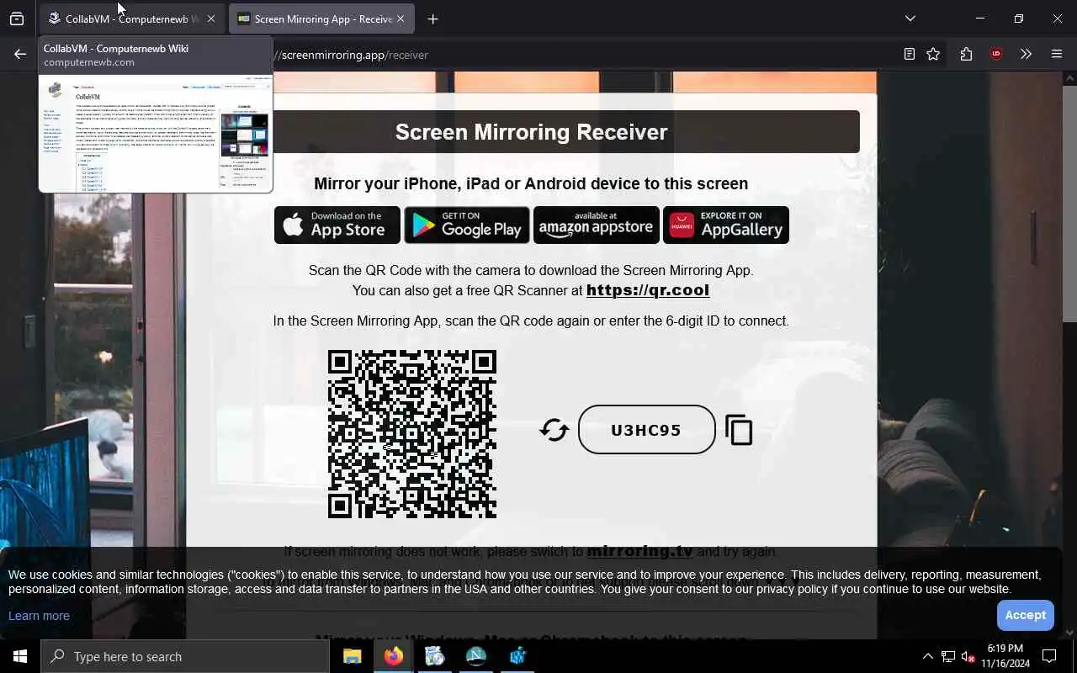The width and height of the screenshot is (1077, 673).
Task: Open File Explorer from taskbar
Action: 352,656
